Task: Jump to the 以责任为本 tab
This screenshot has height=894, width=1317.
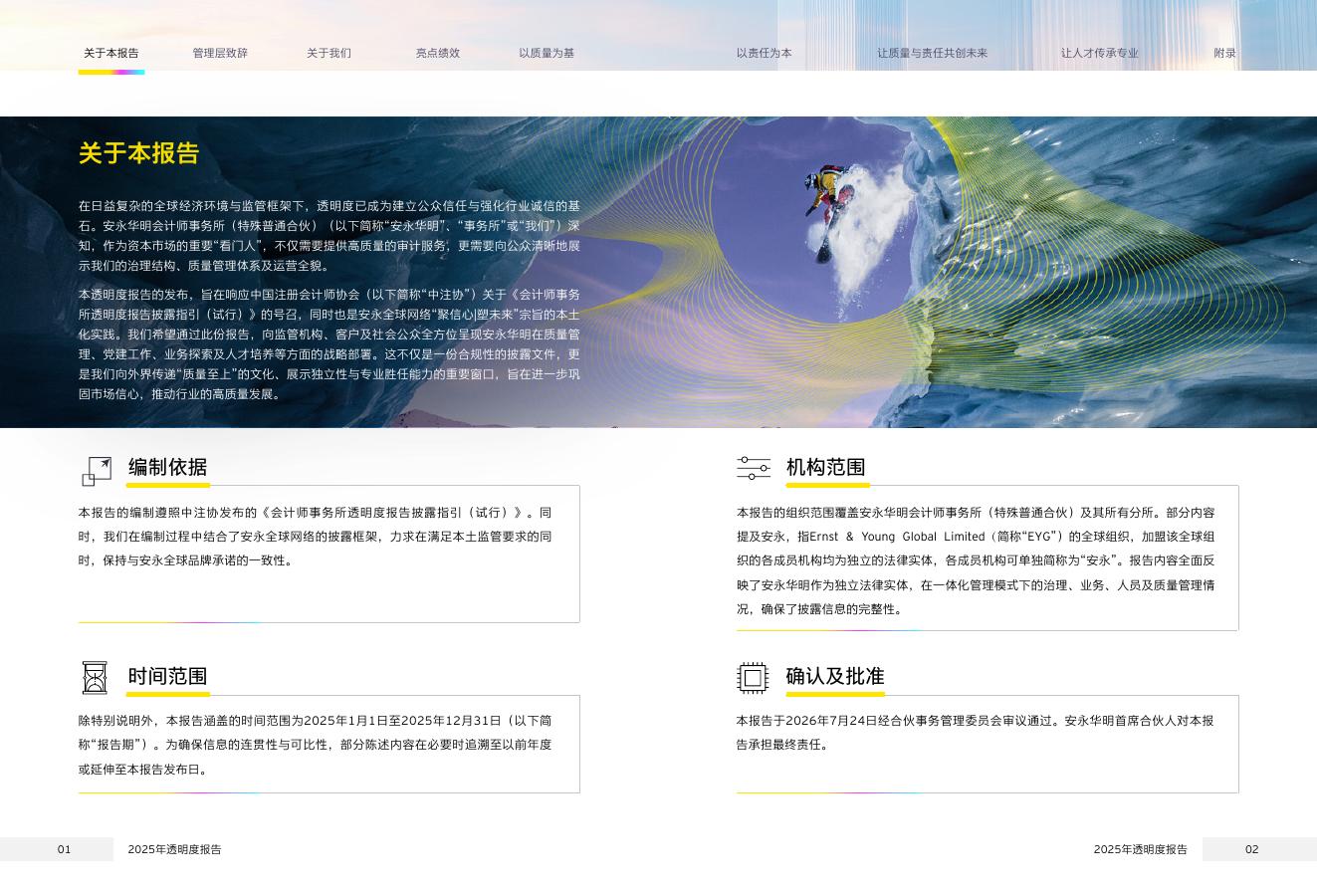Action: pos(765,54)
